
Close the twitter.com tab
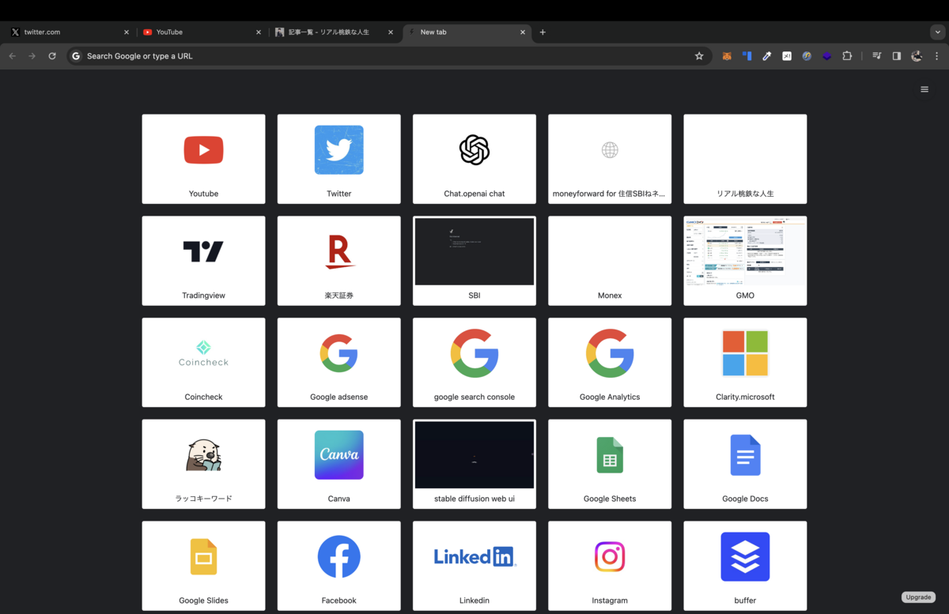click(x=127, y=32)
